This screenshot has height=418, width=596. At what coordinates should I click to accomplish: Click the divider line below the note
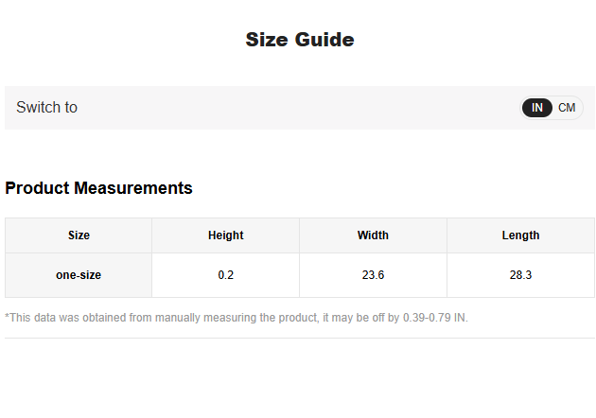300,338
